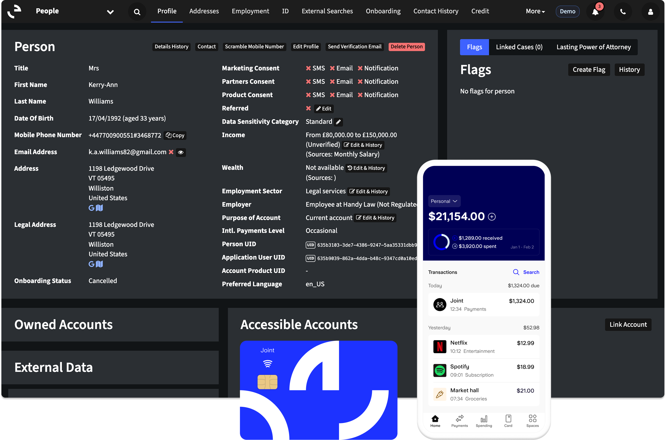Expand the Personal account selector on phone

click(x=444, y=201)
